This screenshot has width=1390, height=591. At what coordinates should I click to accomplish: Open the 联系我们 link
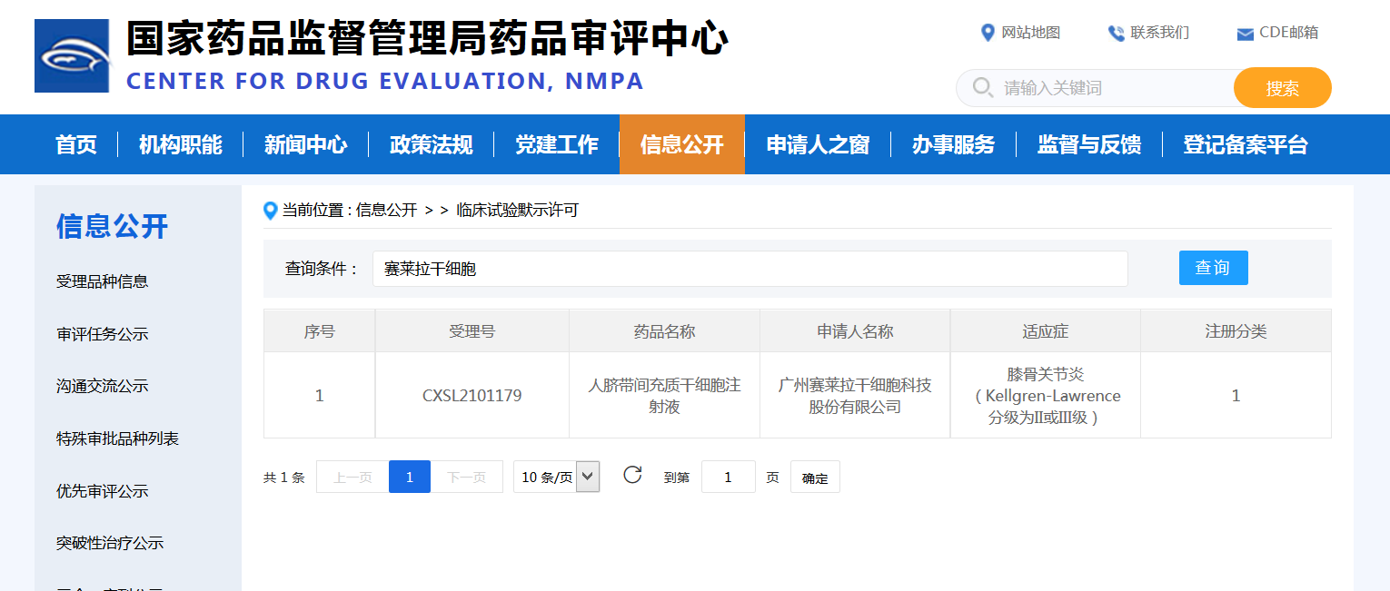pos(1160,33)
